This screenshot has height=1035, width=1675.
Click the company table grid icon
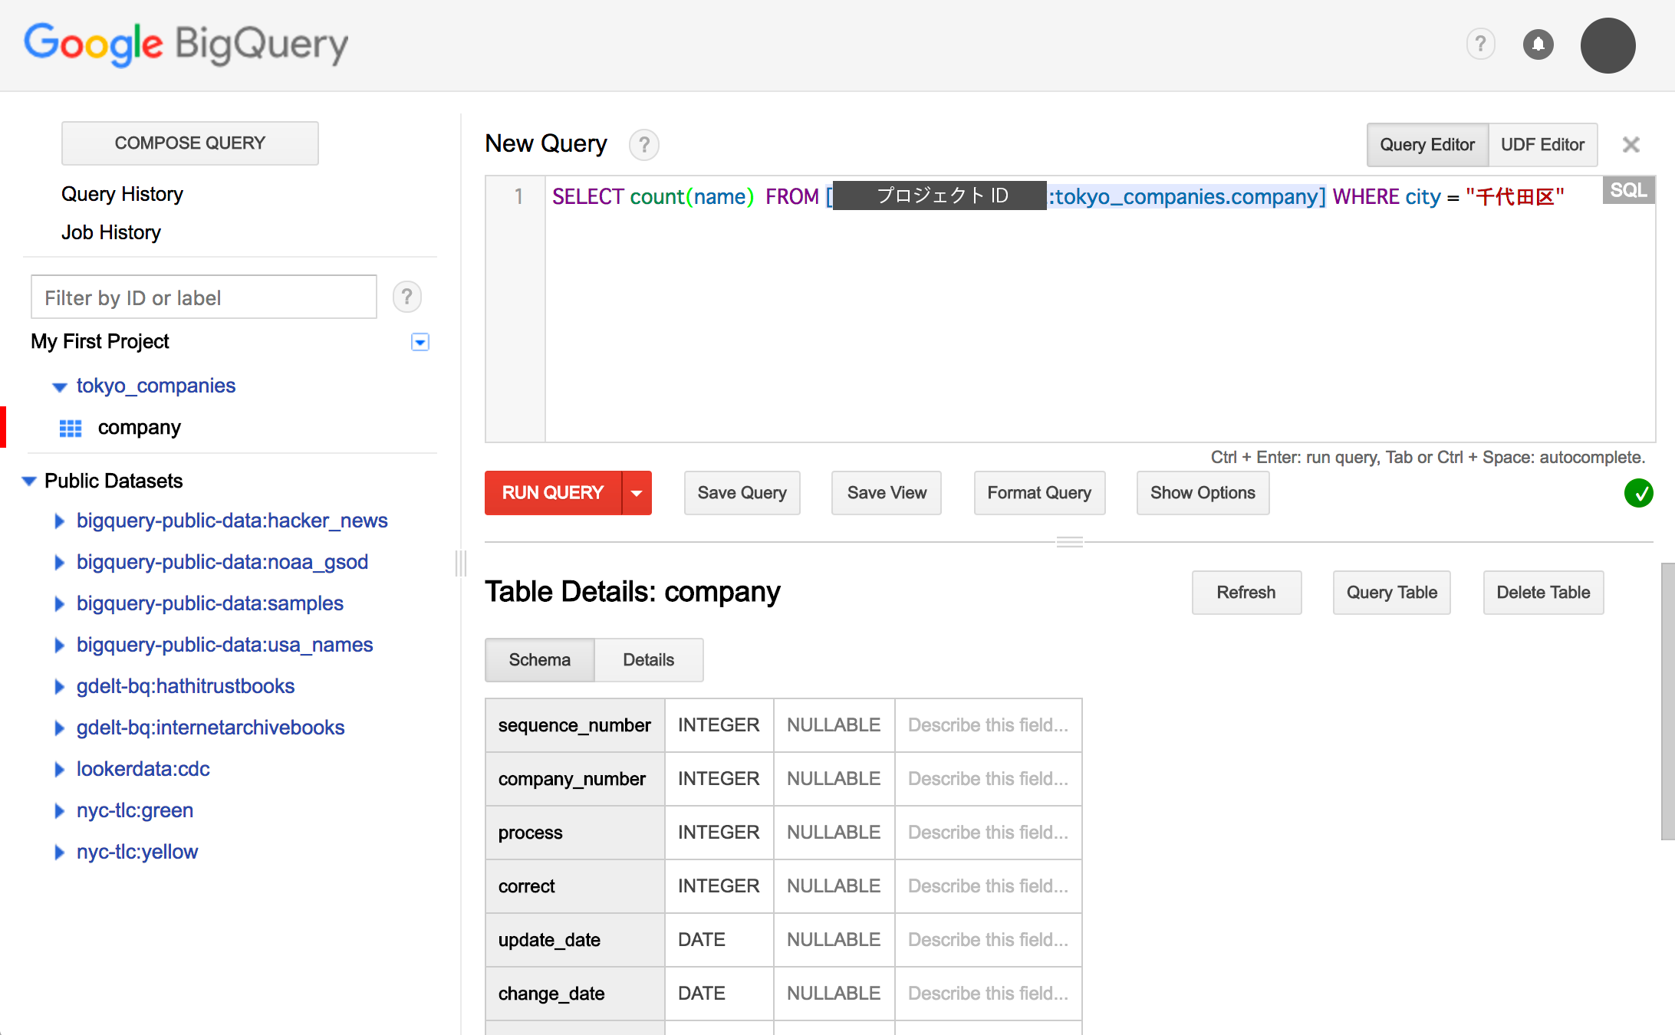tap(71, 428)
